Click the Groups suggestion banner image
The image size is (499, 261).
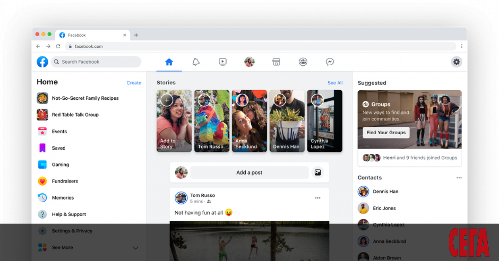[410, 120]
